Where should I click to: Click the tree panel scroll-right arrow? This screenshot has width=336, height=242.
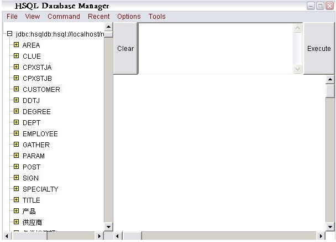point(99,236)
